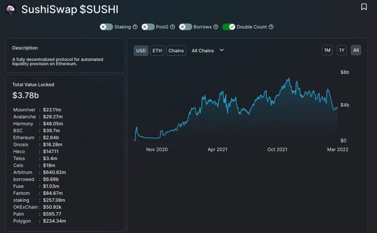Bookmark SushiSwap with the bookmark icon
The width and height of the screenshot is (377, 233).
point(364,7)
